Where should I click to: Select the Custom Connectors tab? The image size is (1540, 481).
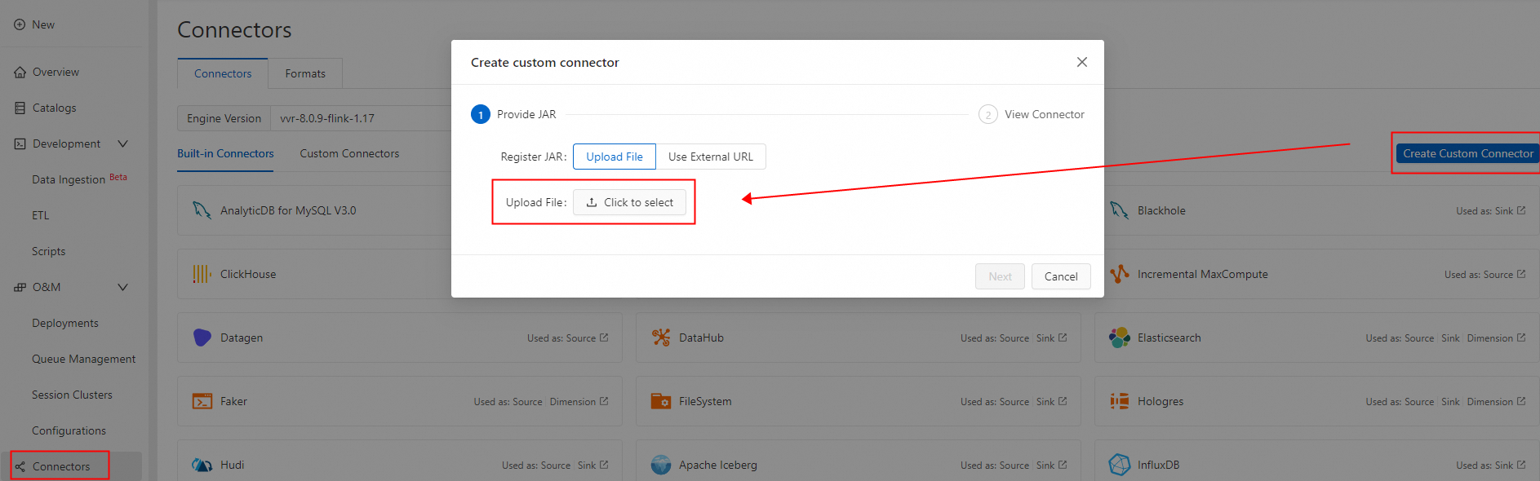tap(349, 153)
